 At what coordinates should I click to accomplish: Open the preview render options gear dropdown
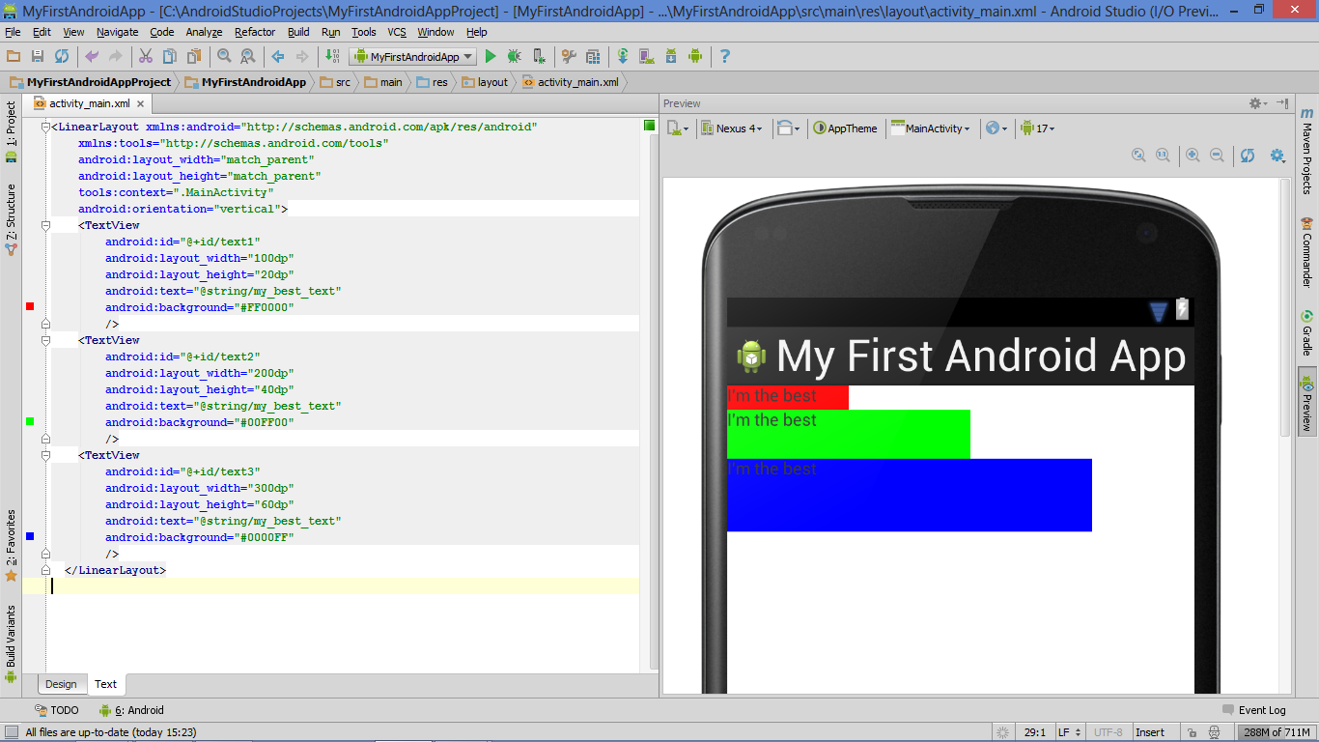point(1278,156)
